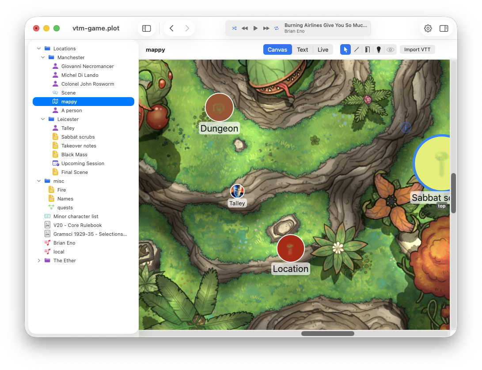This screenshot has height=370, width=482.
Task: Select the brown Dungeon map token
Action: tap(219, 107)
